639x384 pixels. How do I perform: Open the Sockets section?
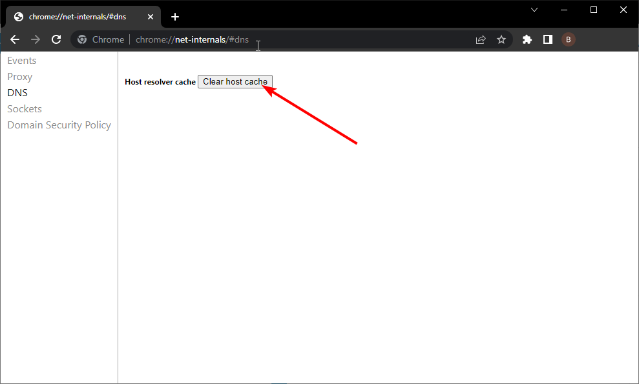pyautogui.click(x=25, y=108)
